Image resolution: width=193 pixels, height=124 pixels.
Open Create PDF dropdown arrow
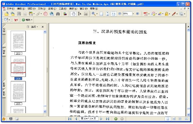[x=149, y=14]
